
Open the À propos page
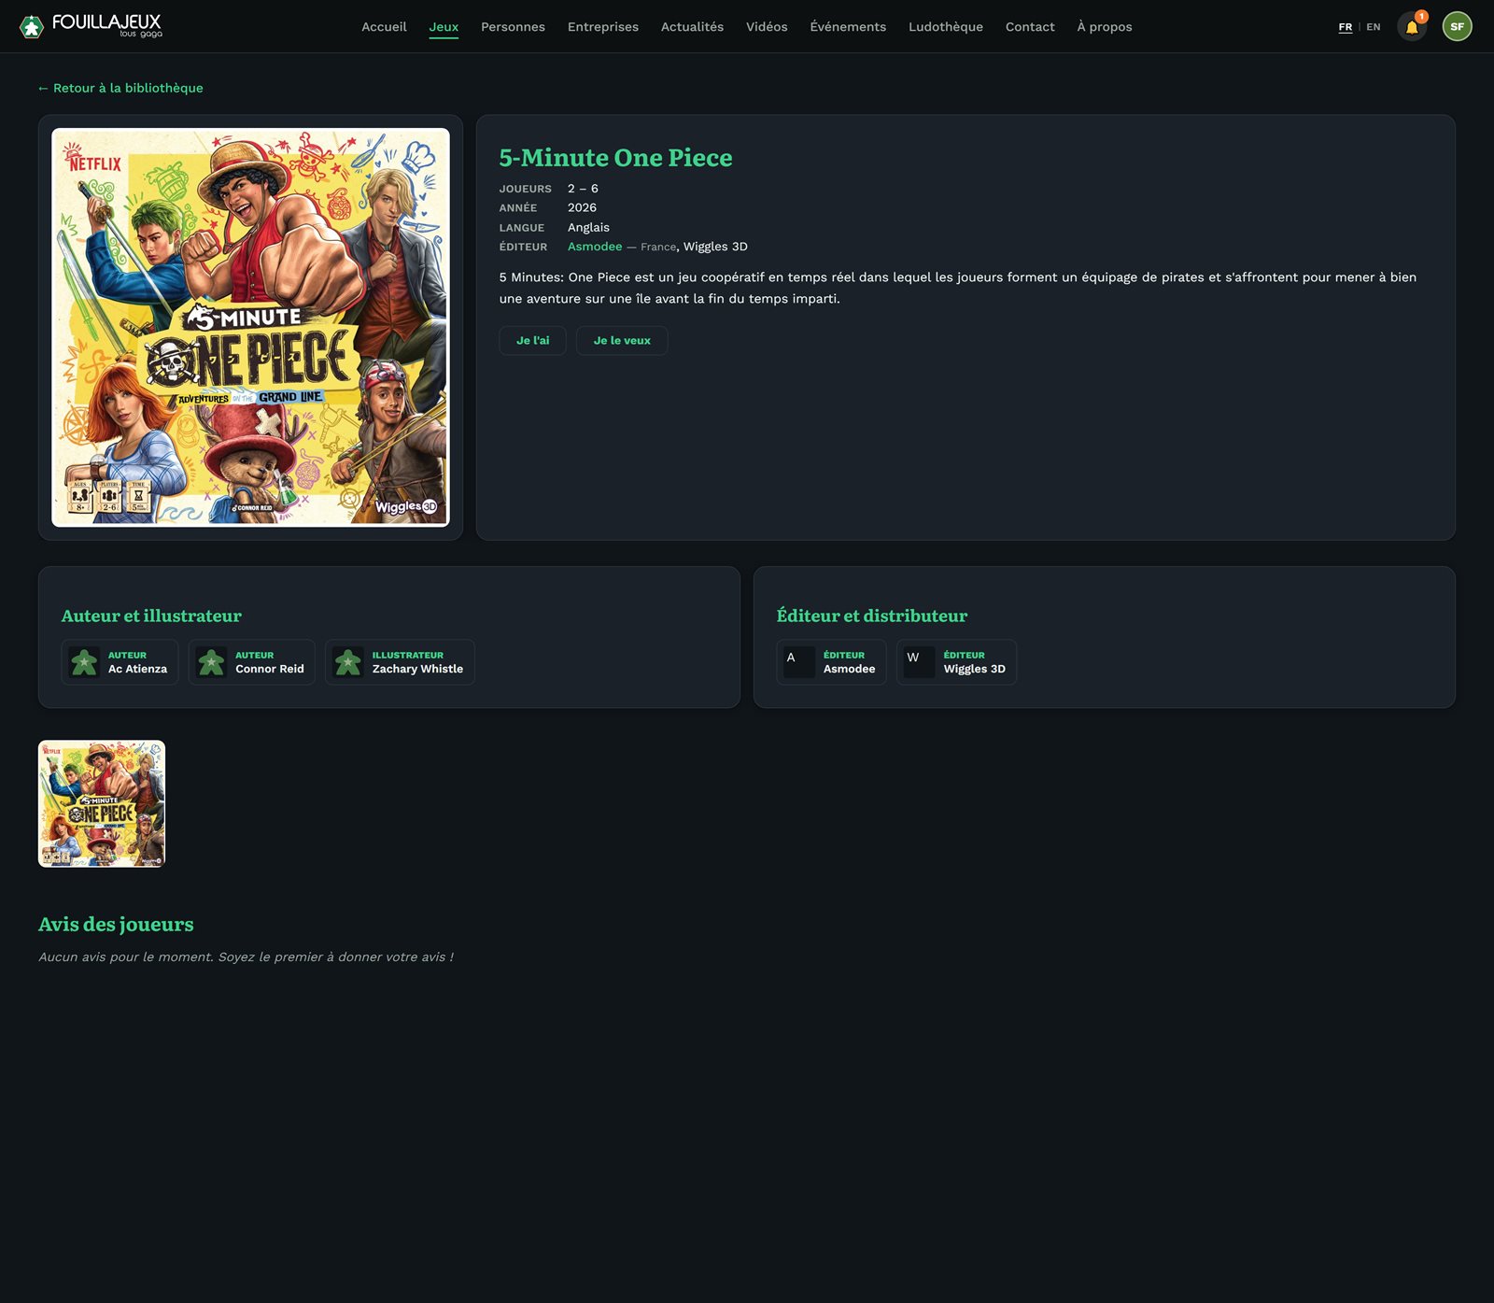pyautogui.click(x=1105, y=27)
